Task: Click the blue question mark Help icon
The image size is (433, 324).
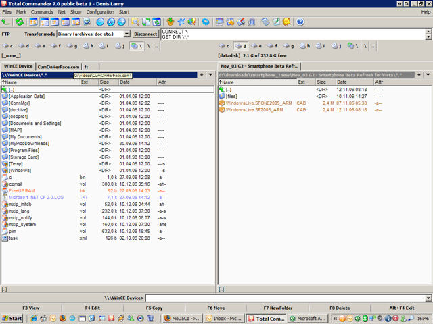Action: 300,22
